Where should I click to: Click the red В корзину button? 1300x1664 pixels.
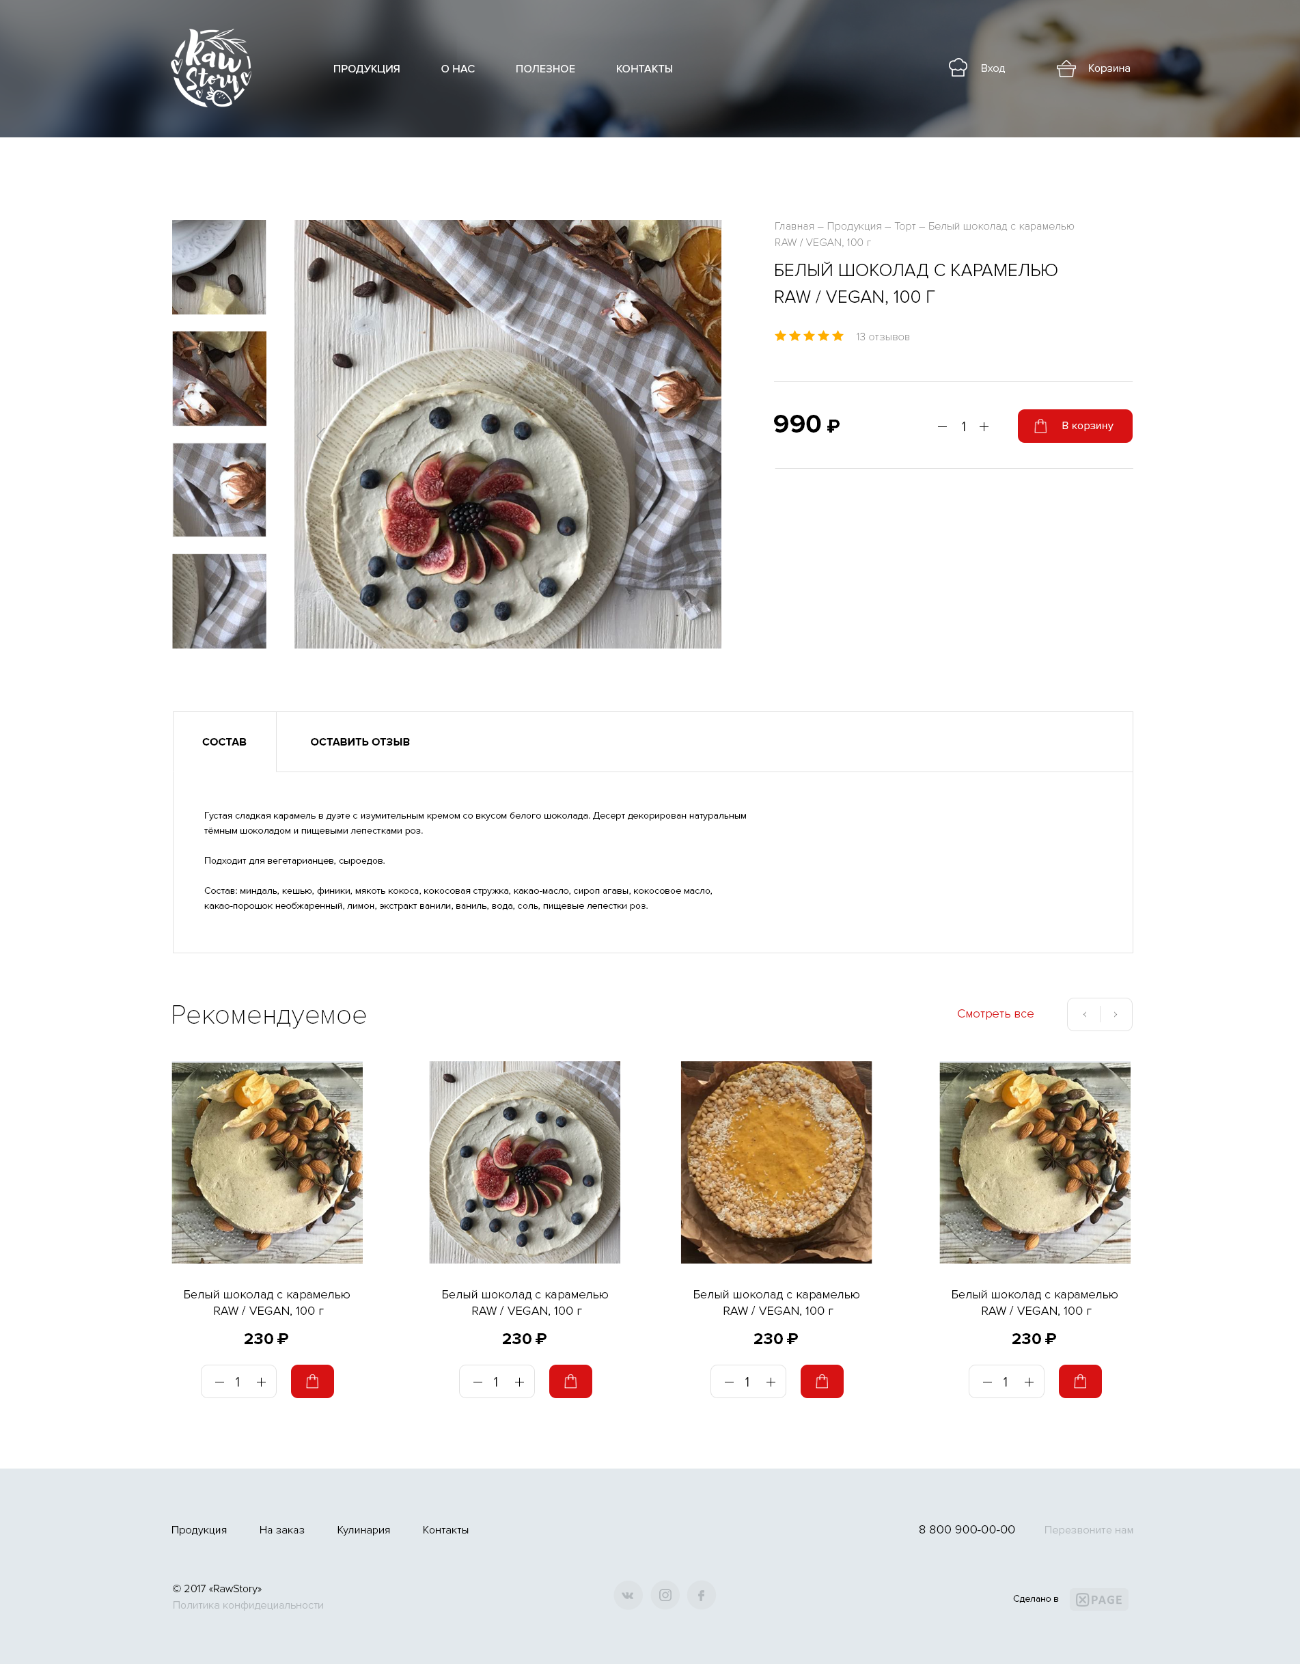[1075, 426]
